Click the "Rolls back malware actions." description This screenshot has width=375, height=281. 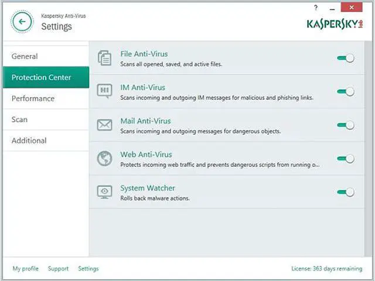coord(155,198)
